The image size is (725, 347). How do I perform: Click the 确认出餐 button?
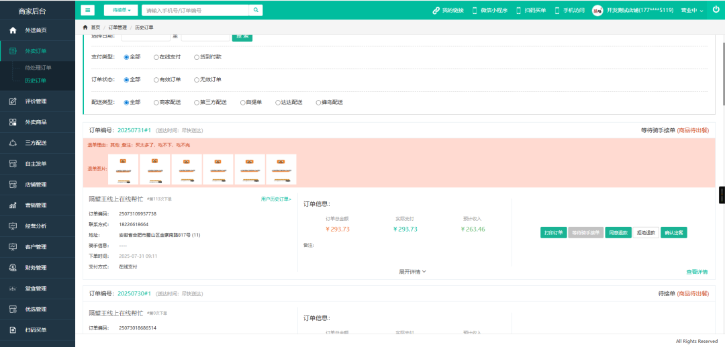click(673, 232)
